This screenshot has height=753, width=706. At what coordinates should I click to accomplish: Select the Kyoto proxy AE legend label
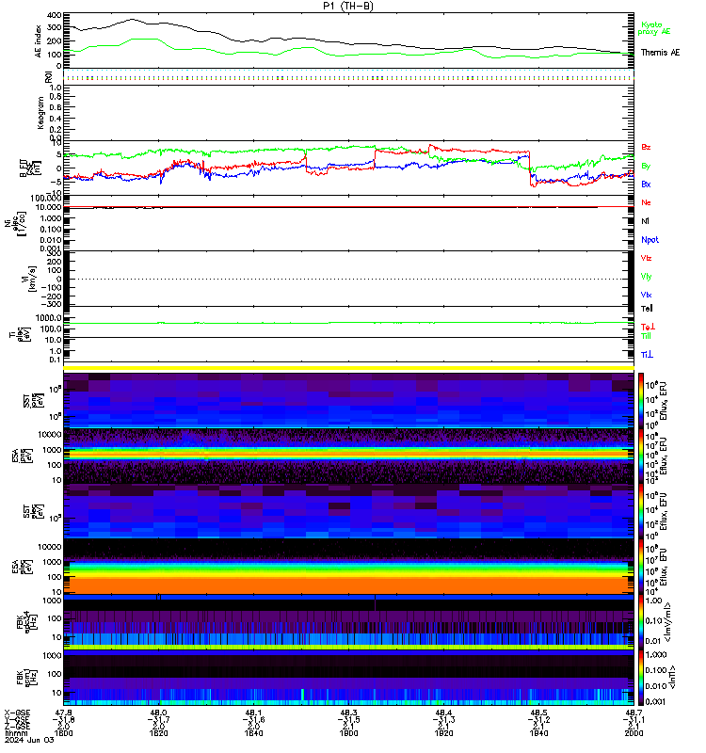pos(653,28)
